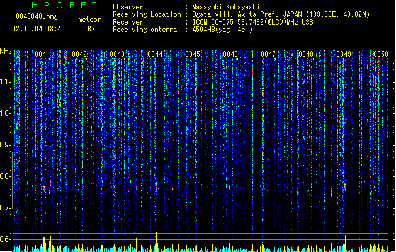Select the meteor count value 67
396x252 pixels.
[x=91, y=29]
